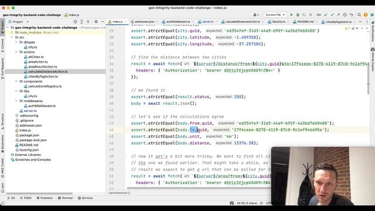The height and width of the screenshot is (211, 375).
Task: Open editor tabs more-options vertical dots
Action: click(367, 22)
